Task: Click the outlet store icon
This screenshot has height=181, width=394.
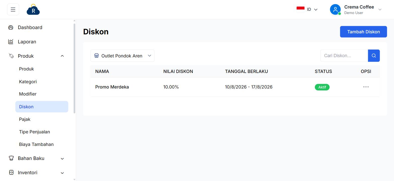Action: click(96, 56)
